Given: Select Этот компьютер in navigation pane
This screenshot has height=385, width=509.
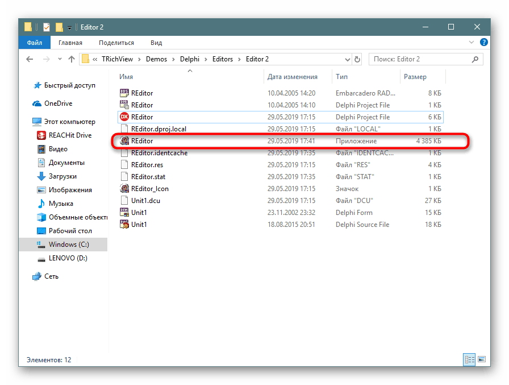Looking at the screenshot, I should 64,122.
